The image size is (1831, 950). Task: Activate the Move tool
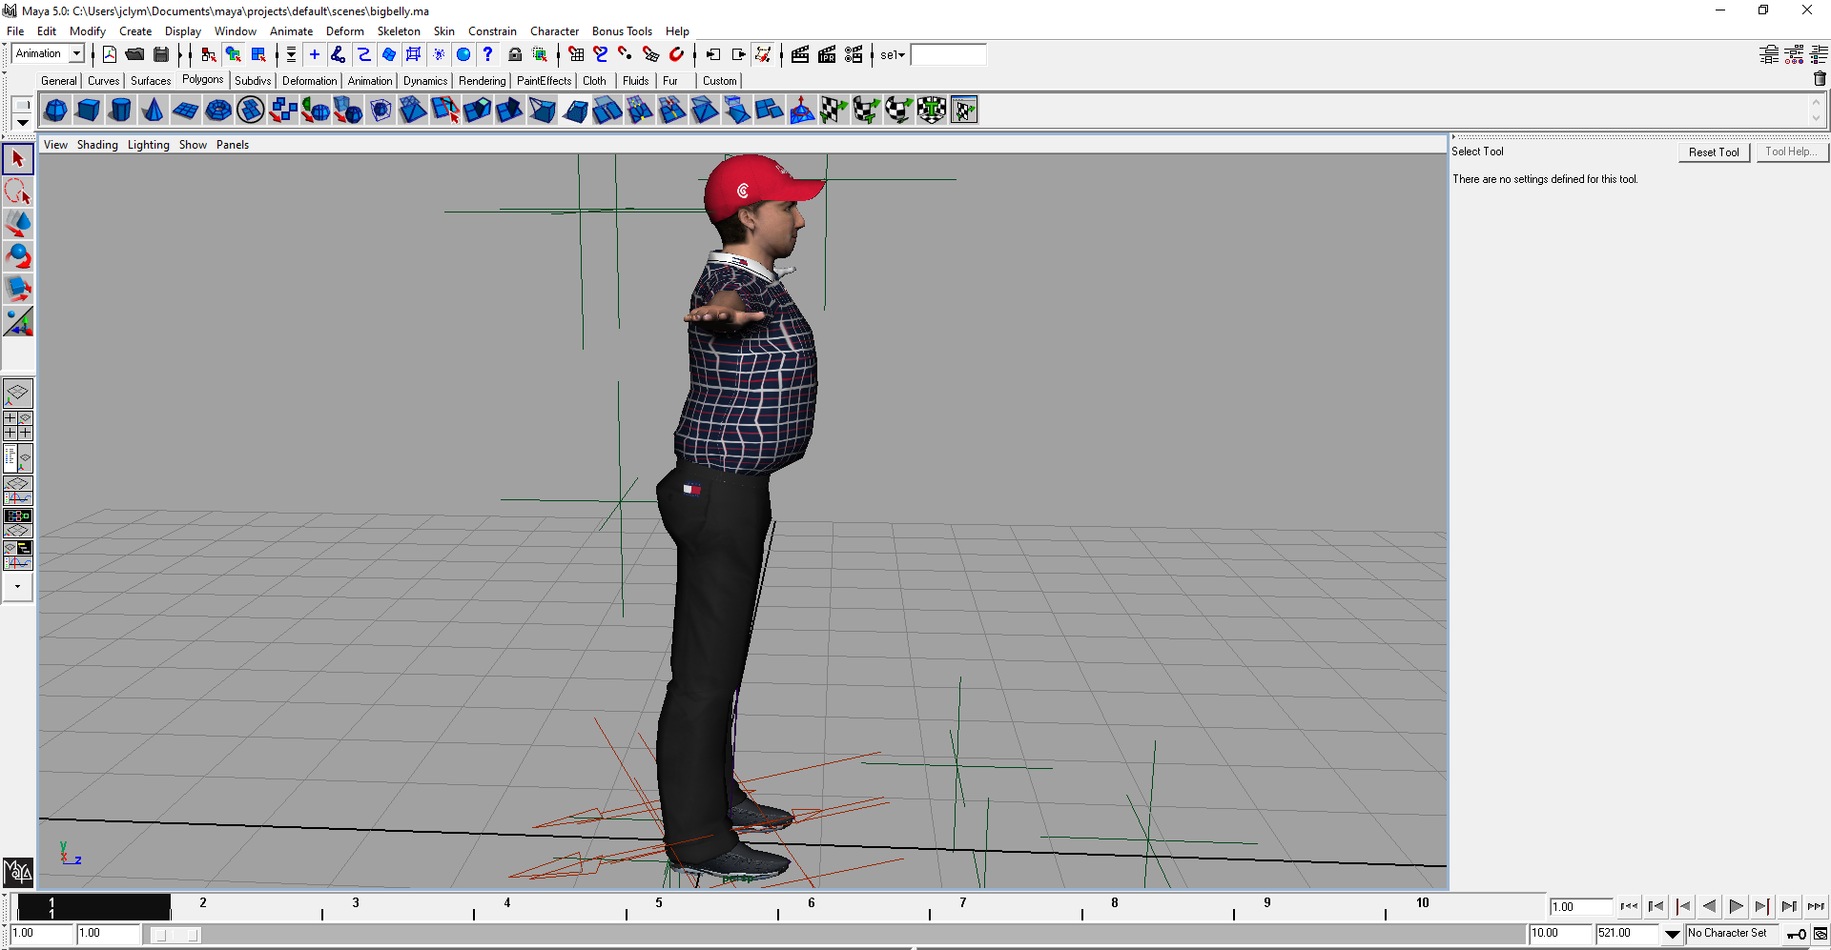point(17,224)
